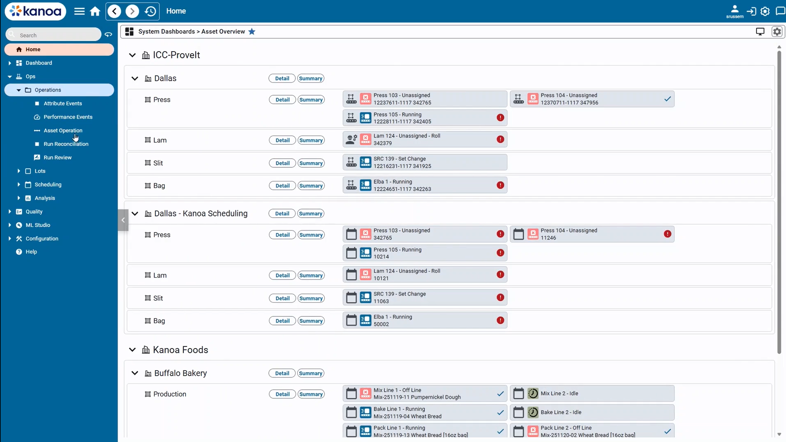Click red alert icon on Lam 124 Dallas

point(500,139)
